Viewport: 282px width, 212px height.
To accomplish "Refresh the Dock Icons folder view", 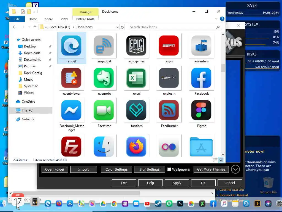I will coord(122,27).
